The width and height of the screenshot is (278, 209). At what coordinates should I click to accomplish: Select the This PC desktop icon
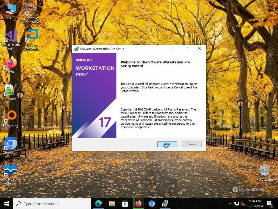click(11, 11)
